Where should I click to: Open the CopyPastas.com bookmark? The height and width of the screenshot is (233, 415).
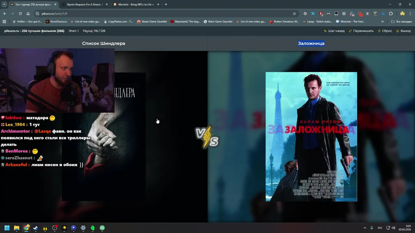[x=118, y=22]
